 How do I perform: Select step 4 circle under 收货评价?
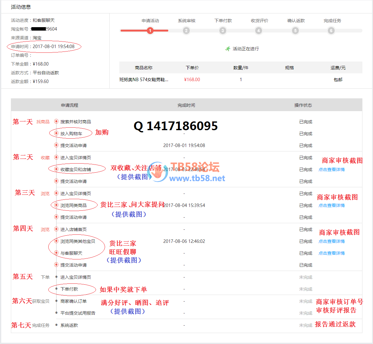click(x=259, y=31)
